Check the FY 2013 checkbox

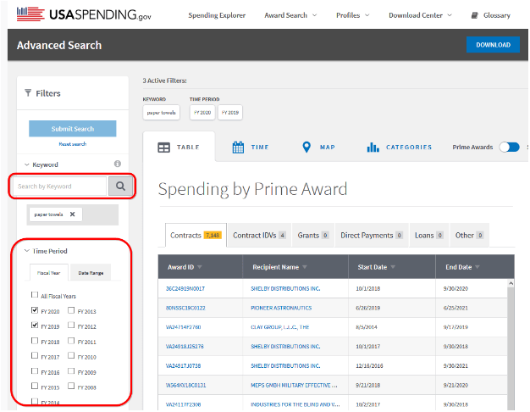[71, 309]
